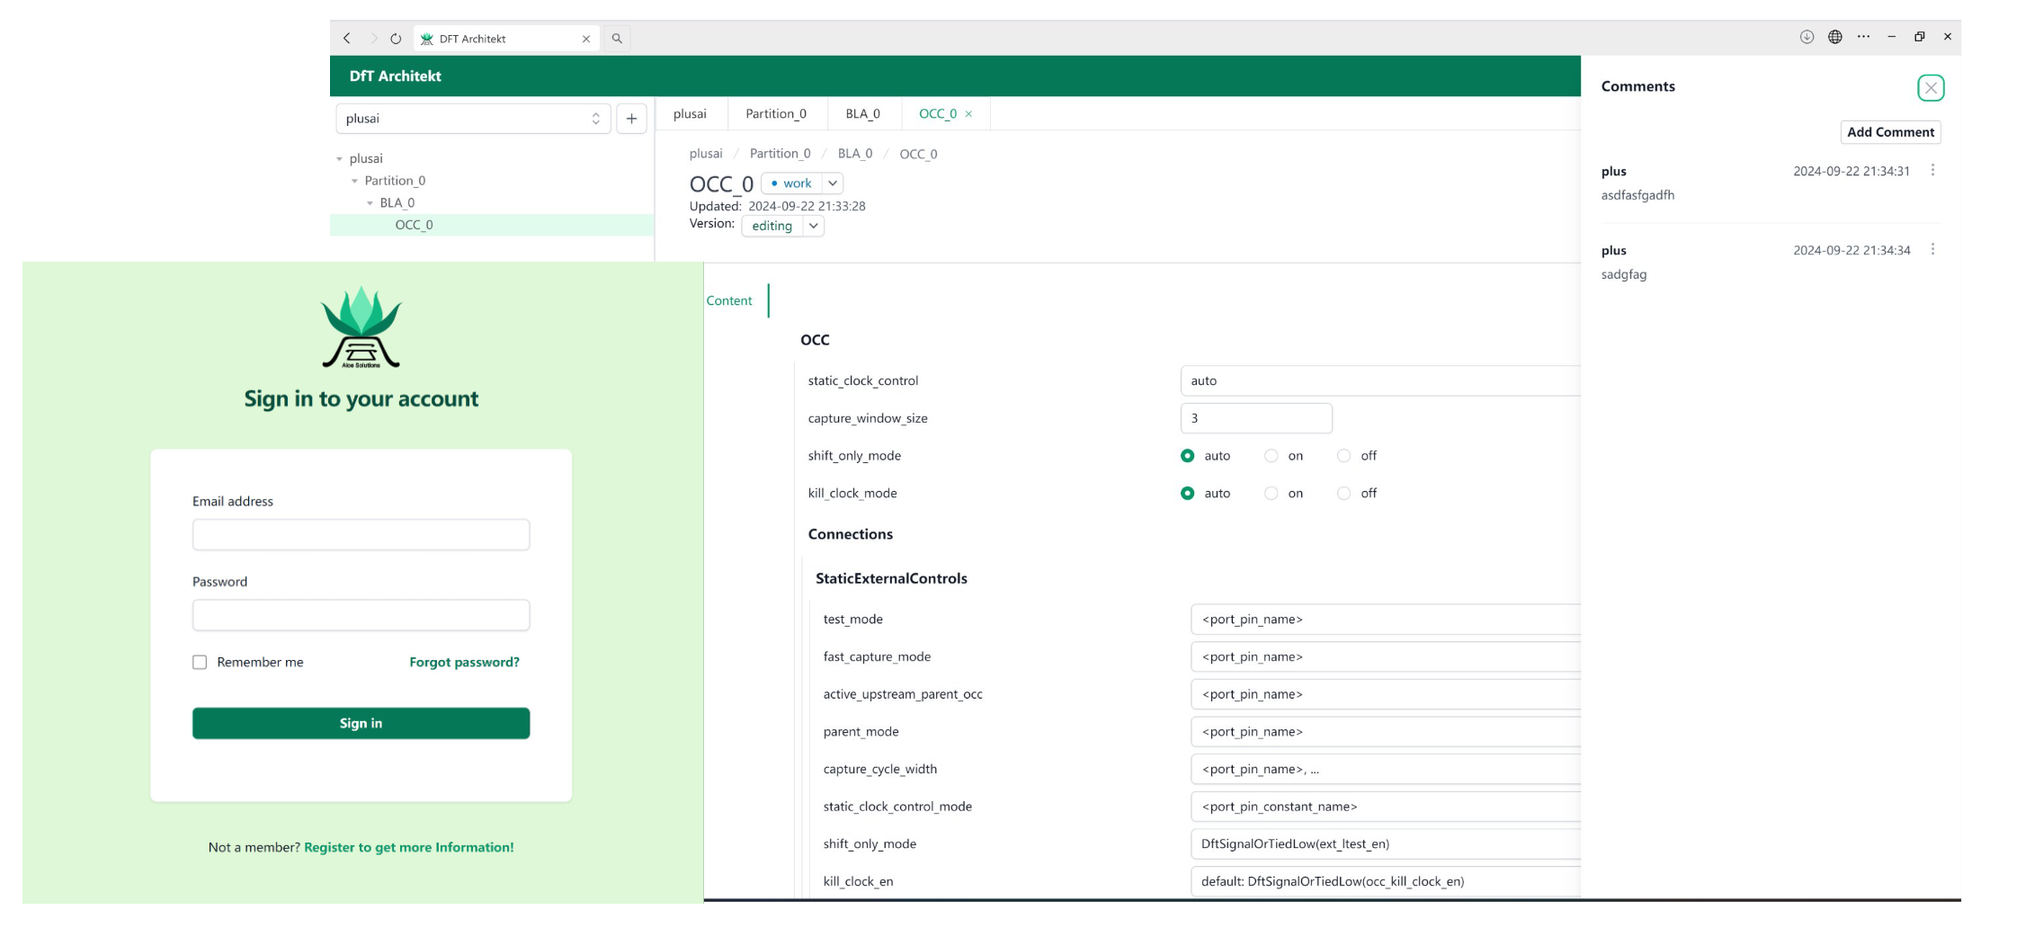This screenshot has height=928, width=2034.
Task: Click the static_clock_control_mode input field
Action: click(1386, 808)
